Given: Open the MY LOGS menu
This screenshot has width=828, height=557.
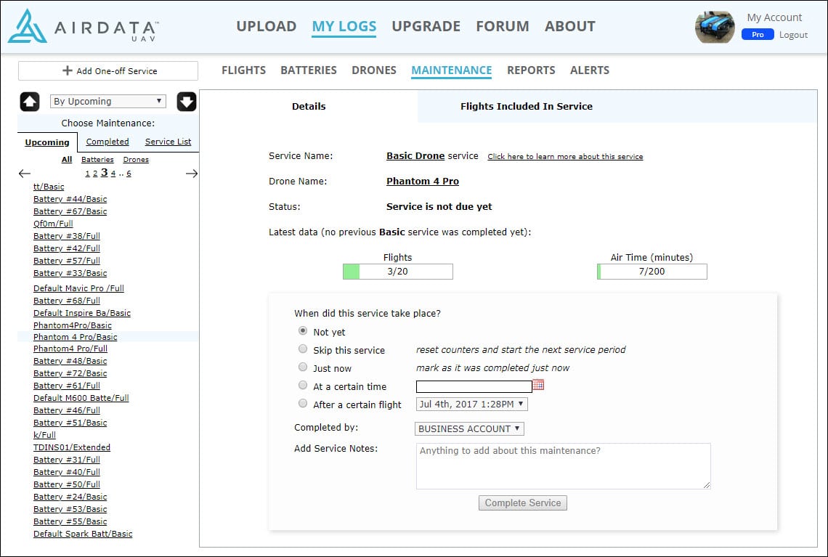Looking at the screenshot, I should tap(344, 26).
